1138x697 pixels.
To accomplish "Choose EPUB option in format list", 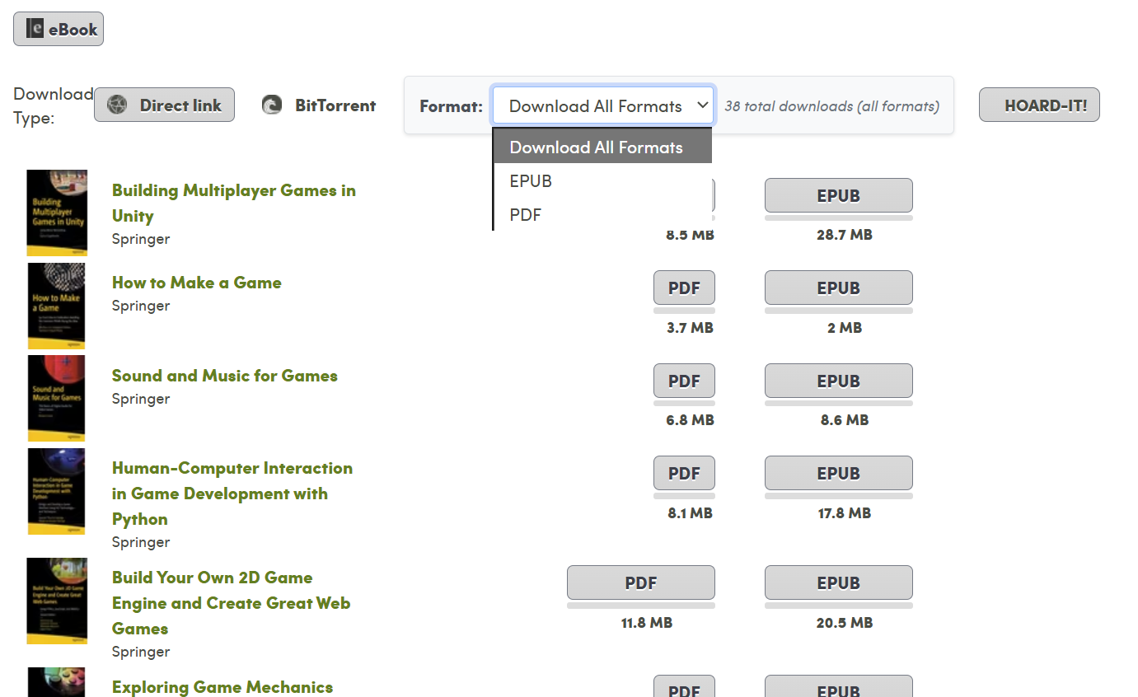I will tap(602, 180).
